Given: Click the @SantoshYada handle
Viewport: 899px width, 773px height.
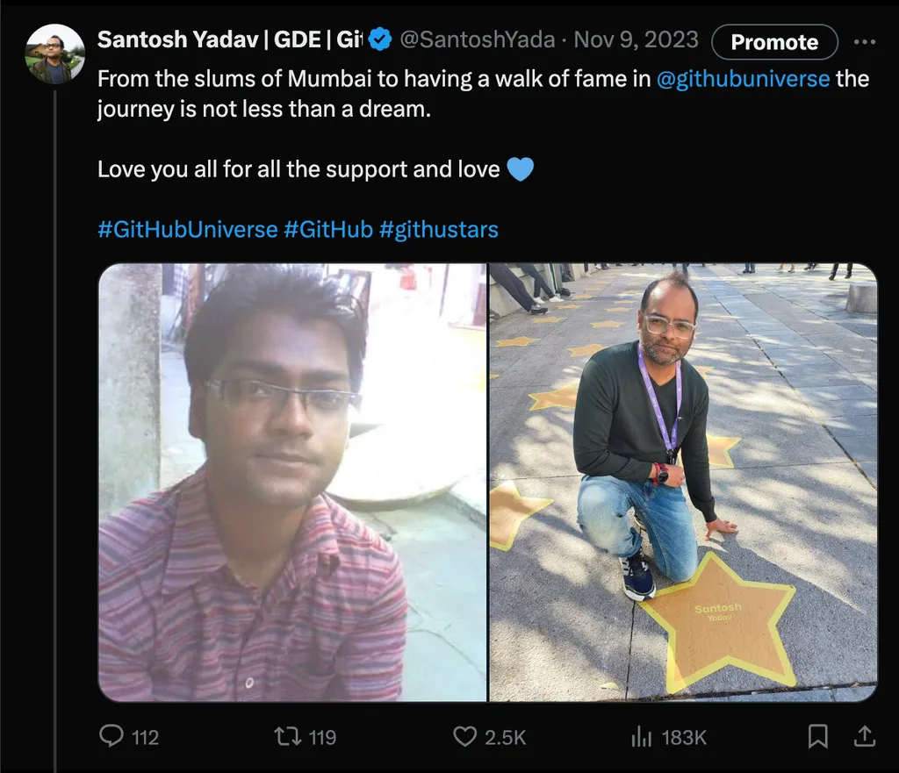Looking at the screenshot, I should 477,40.
